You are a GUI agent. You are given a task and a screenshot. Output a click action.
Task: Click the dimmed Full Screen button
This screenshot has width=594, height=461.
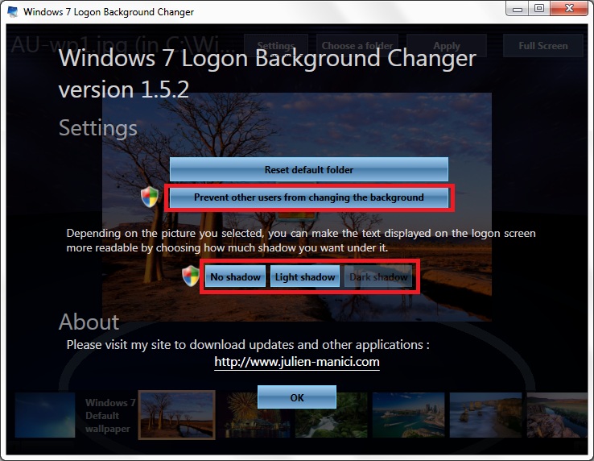click(x=542, y=46)
